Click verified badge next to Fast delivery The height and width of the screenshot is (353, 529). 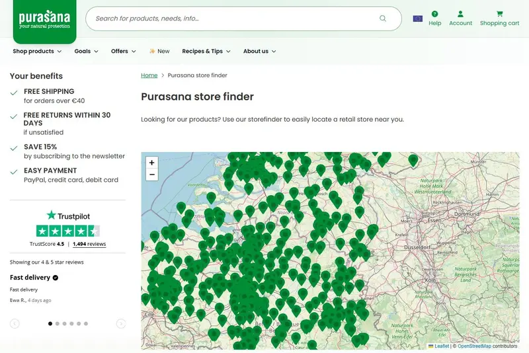[56, 278]
